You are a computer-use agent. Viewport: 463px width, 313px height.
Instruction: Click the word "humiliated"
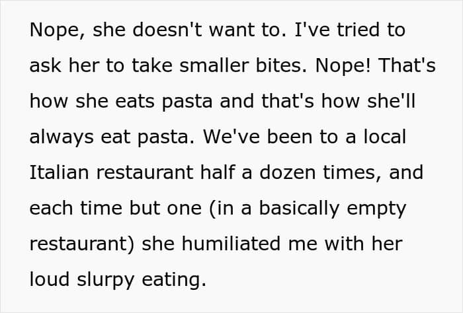(231, 244)
